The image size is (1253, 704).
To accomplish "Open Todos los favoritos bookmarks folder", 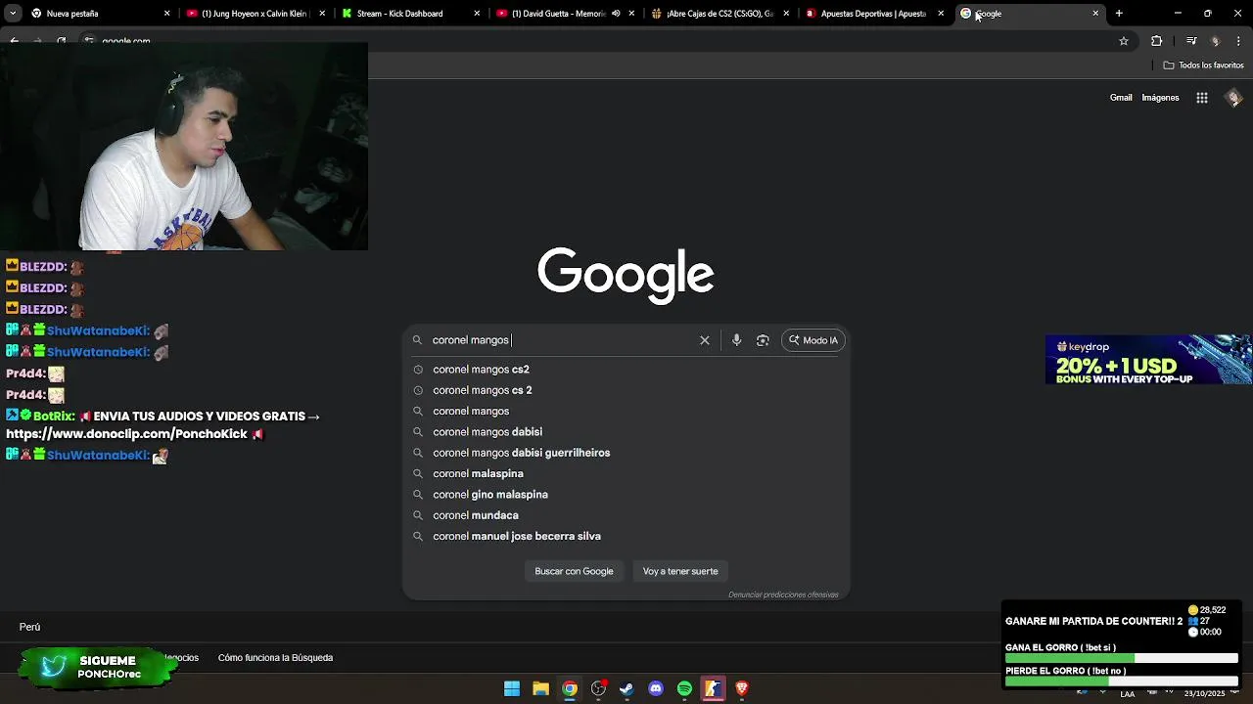I will pyautogui.click(x=1203, y=66).
